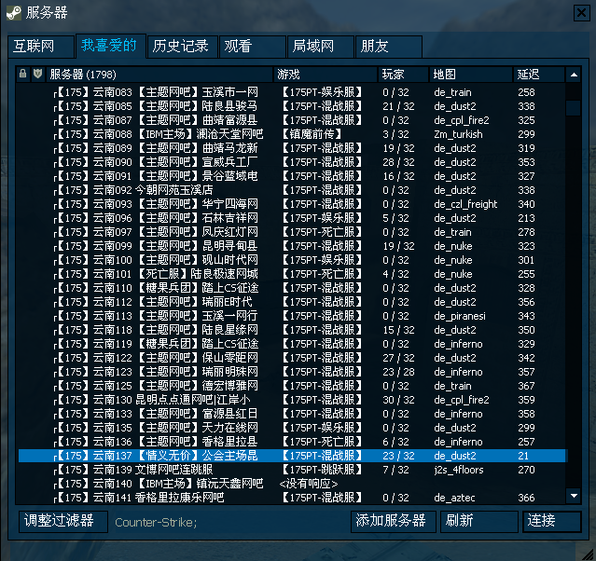Select server 云南119 踏上CS征途
Image resolution: width=596 pixels, height=561 pixels.
[x=292, y=344]
